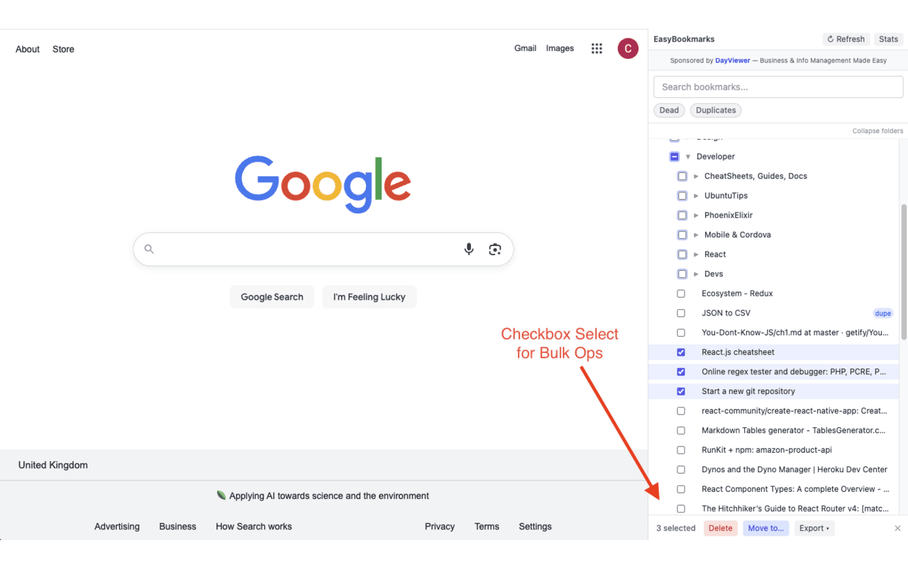Open the Settings footer menu
The width and height of the screenshot is (908, 567).
click(535, 527)
